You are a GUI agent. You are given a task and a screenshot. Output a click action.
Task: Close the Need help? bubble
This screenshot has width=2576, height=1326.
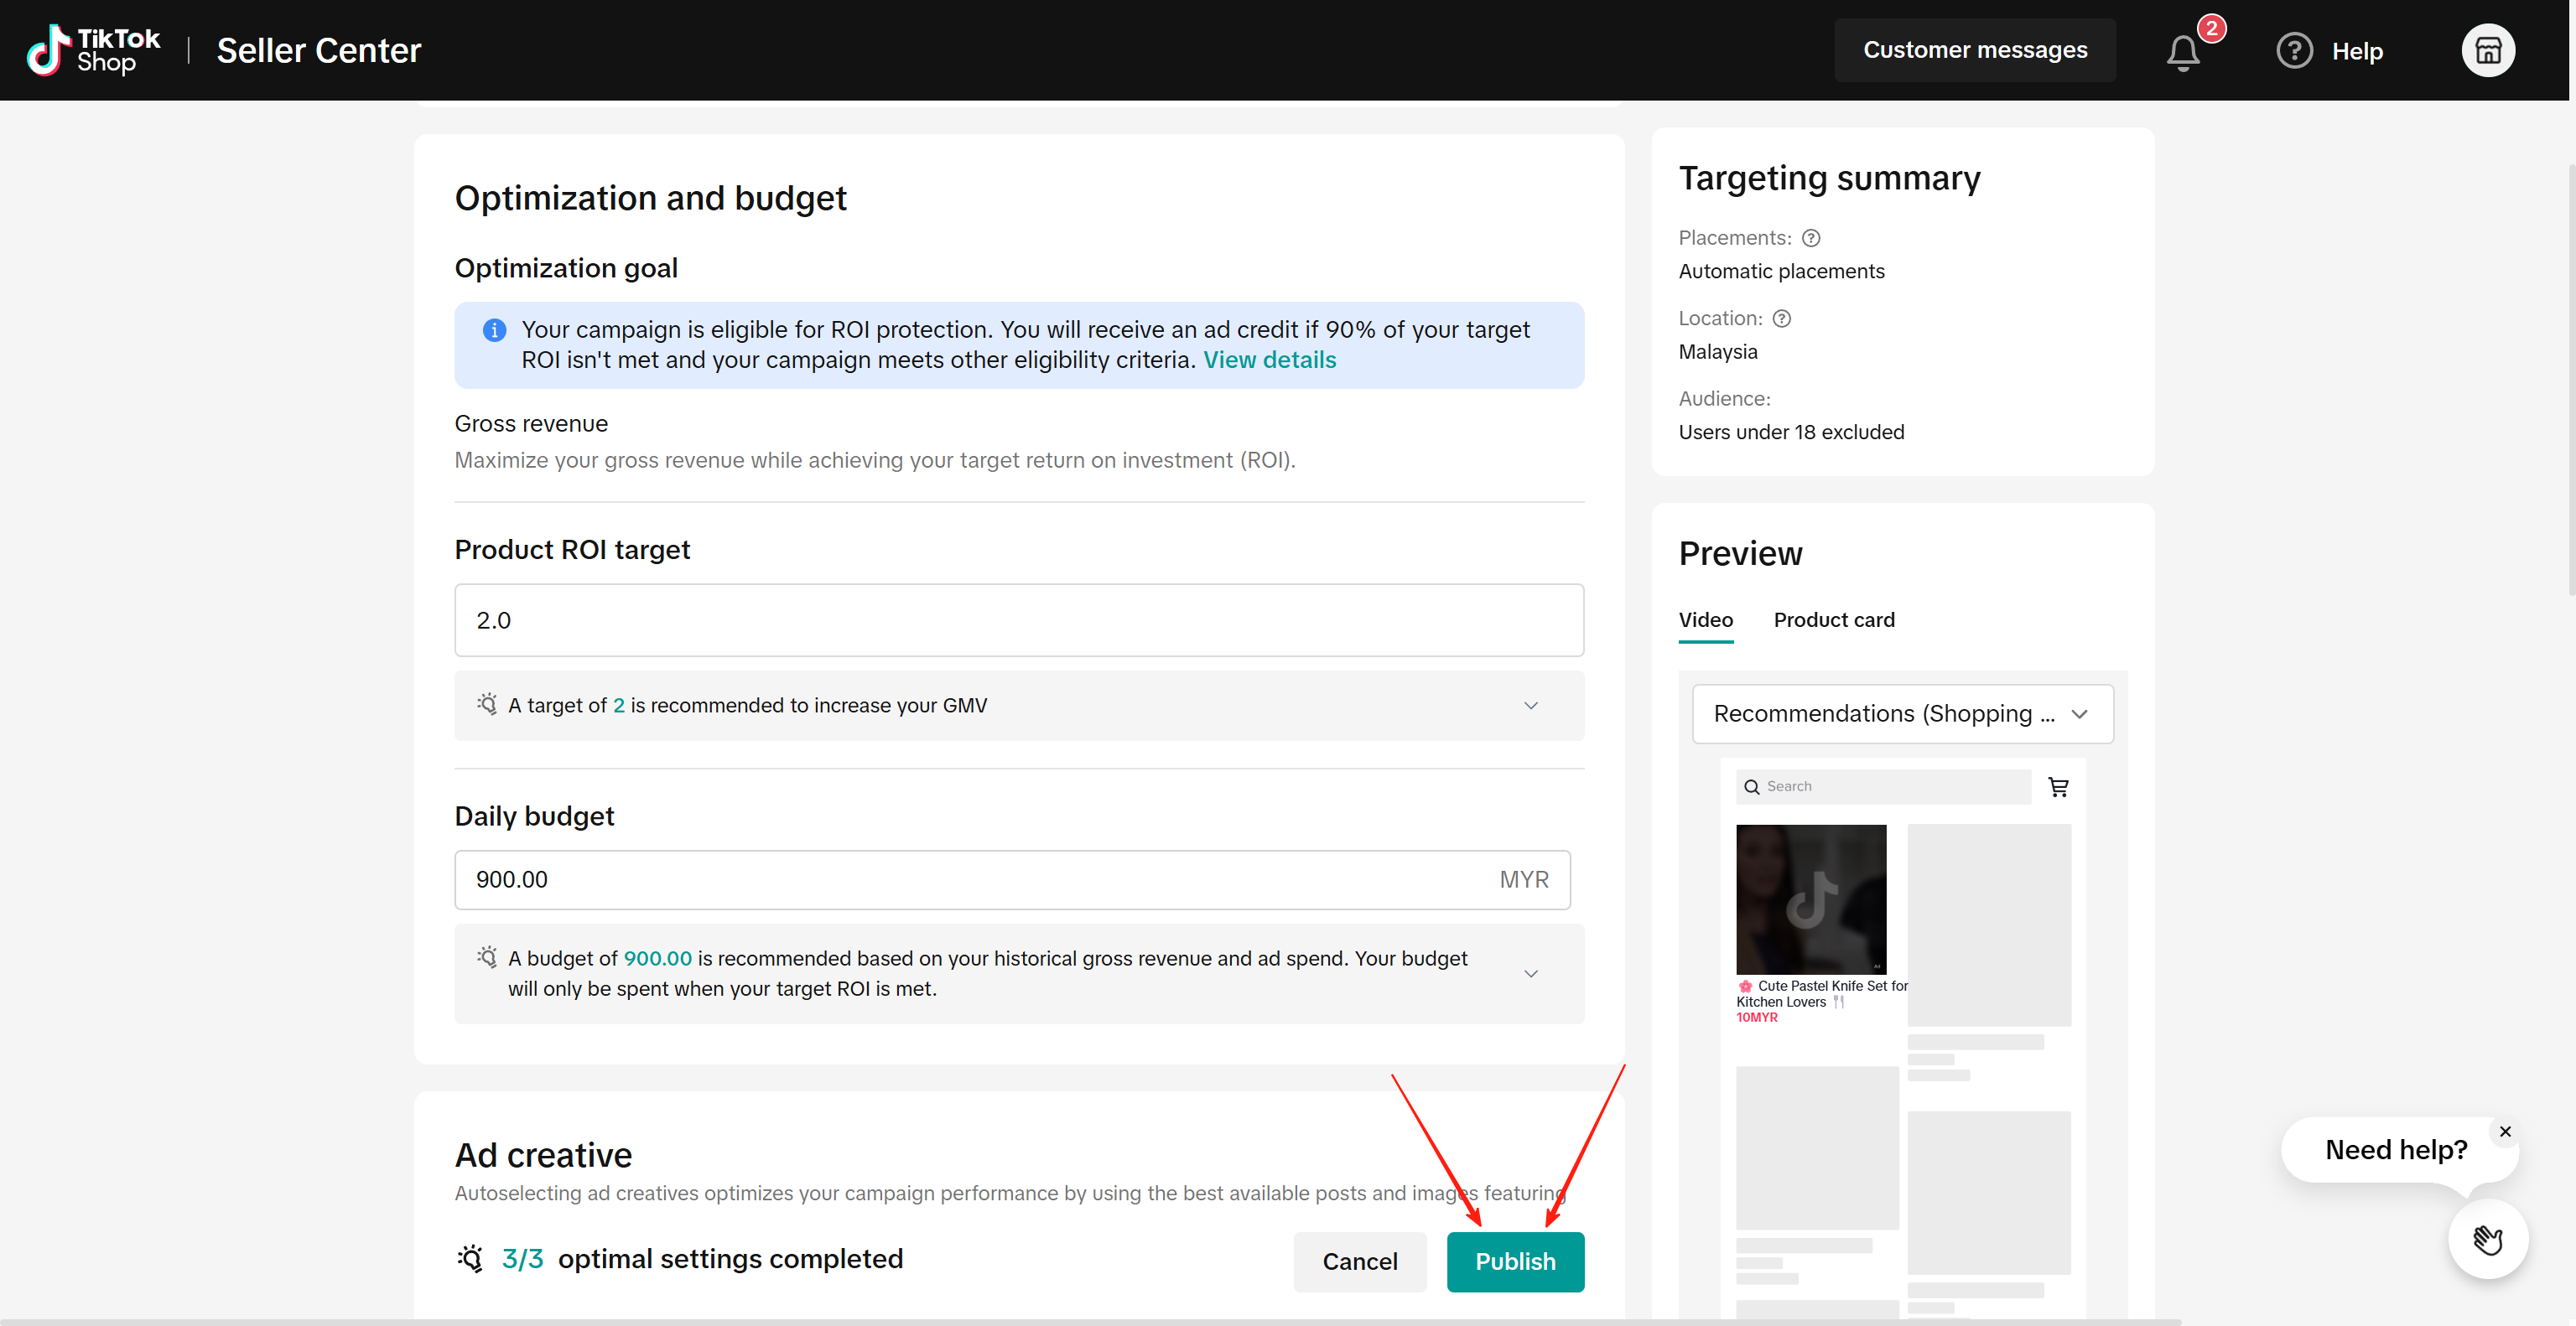[x=2504, y=1132]
